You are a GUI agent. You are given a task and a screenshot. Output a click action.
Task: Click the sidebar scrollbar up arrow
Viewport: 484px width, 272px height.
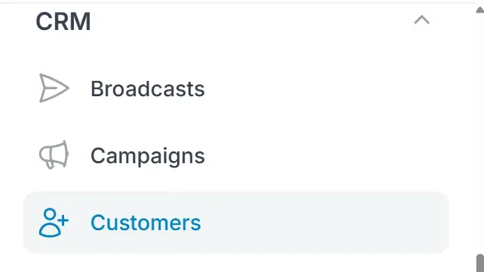click(x=480, y=10)
